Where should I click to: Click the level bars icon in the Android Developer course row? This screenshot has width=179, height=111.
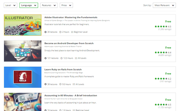pyautogui.click(x=76, y=58)
